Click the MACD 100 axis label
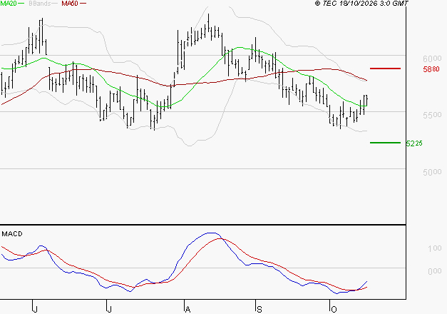 point(435,248)
